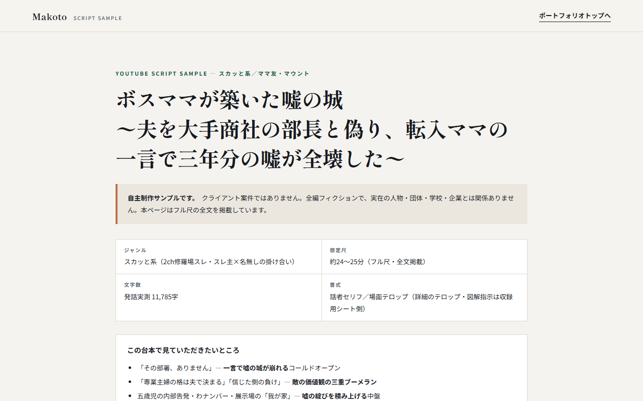
Task: Click the 書式 field label
Action: pos(336,285)
